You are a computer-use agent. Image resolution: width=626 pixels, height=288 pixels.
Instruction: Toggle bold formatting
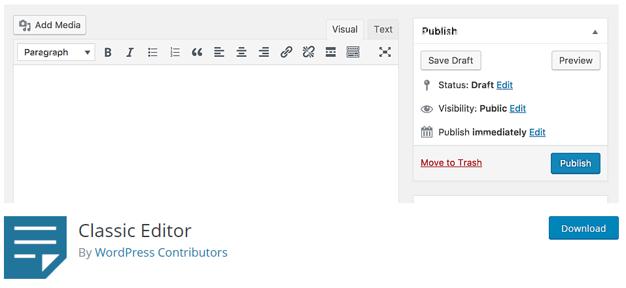coord(107,52)
